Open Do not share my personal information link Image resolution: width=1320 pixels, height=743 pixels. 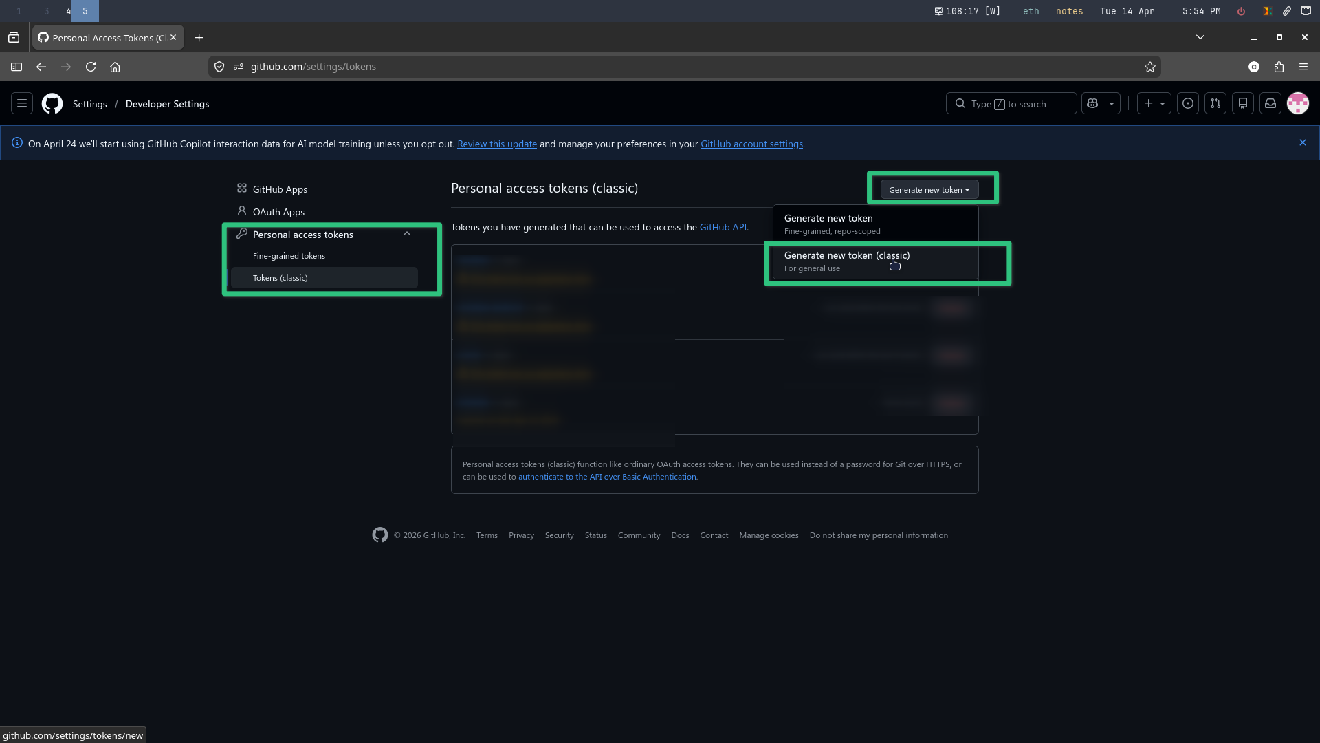click(x=879, y=535)
